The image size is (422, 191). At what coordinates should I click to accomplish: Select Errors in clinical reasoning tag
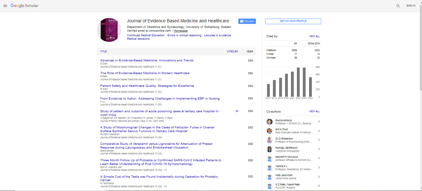[184, 35]
